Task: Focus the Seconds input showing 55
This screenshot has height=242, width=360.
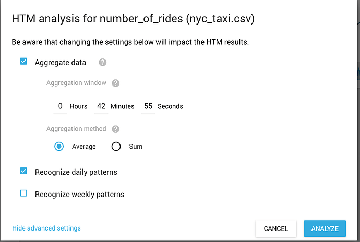Action: [x=148, y=106]
